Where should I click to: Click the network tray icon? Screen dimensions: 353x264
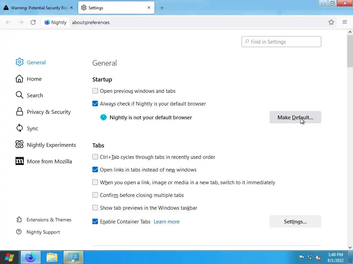[310, 257]
